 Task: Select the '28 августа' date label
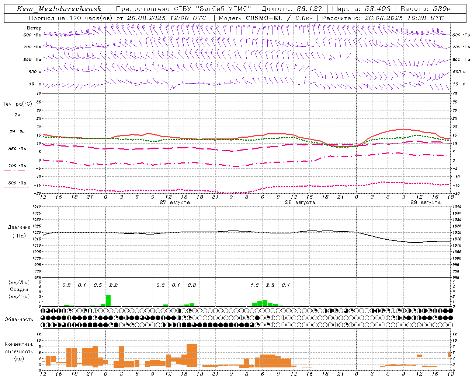300,202
